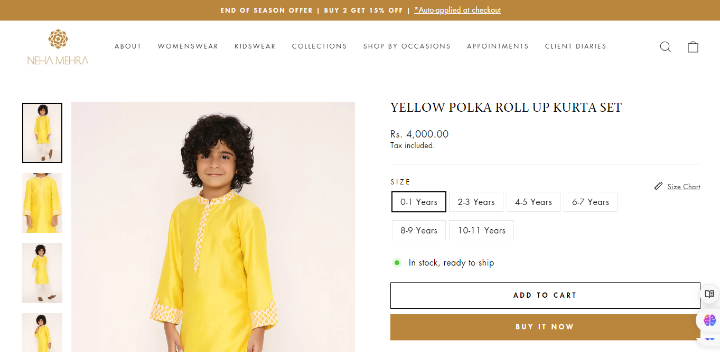Select the 0-1 Years size option

coord(419,202)
